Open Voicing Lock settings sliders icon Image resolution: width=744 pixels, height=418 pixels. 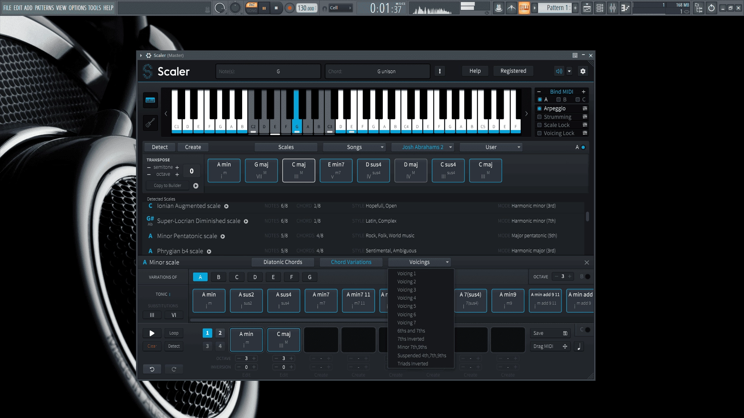(585, 133)
